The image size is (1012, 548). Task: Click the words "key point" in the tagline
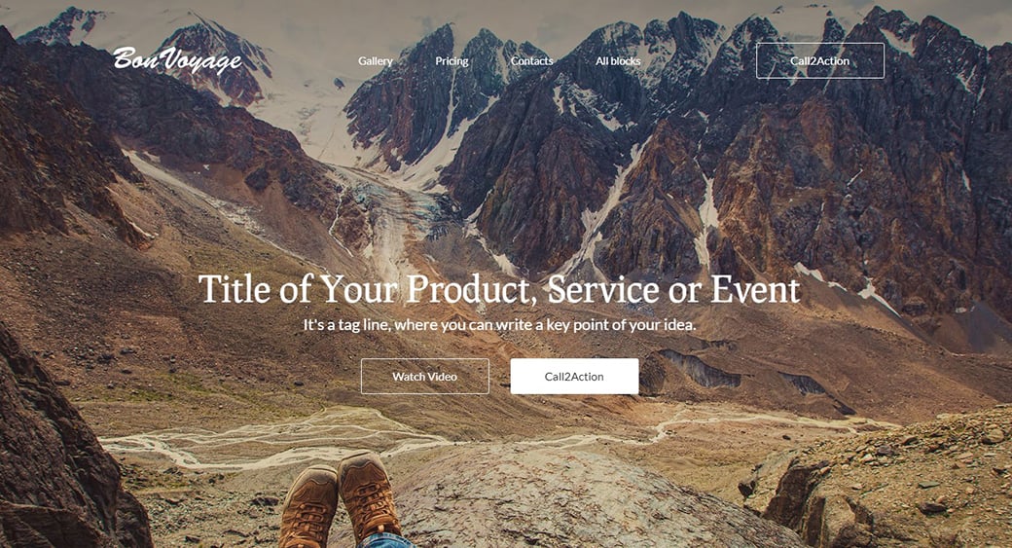[586, 325]
